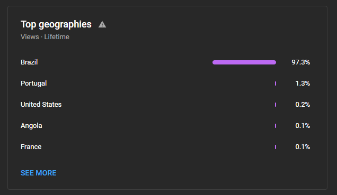Click France's purple bar marker

(276, 147)
